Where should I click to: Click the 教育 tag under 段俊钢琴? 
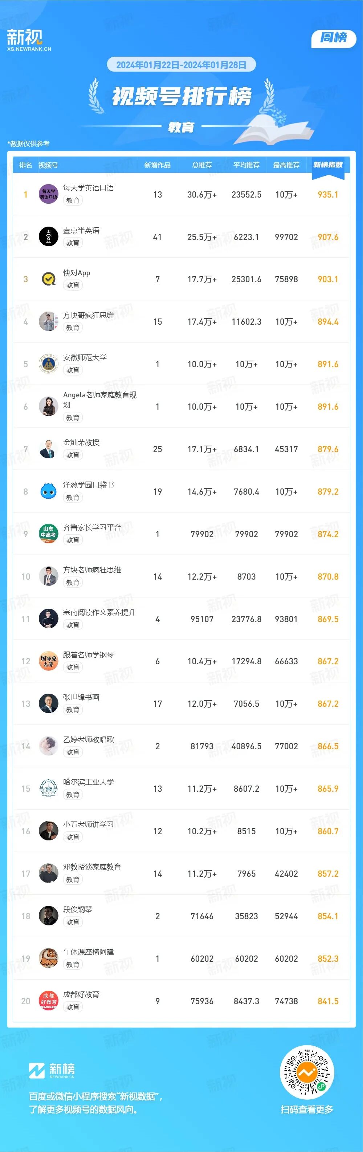coord(73,922)
